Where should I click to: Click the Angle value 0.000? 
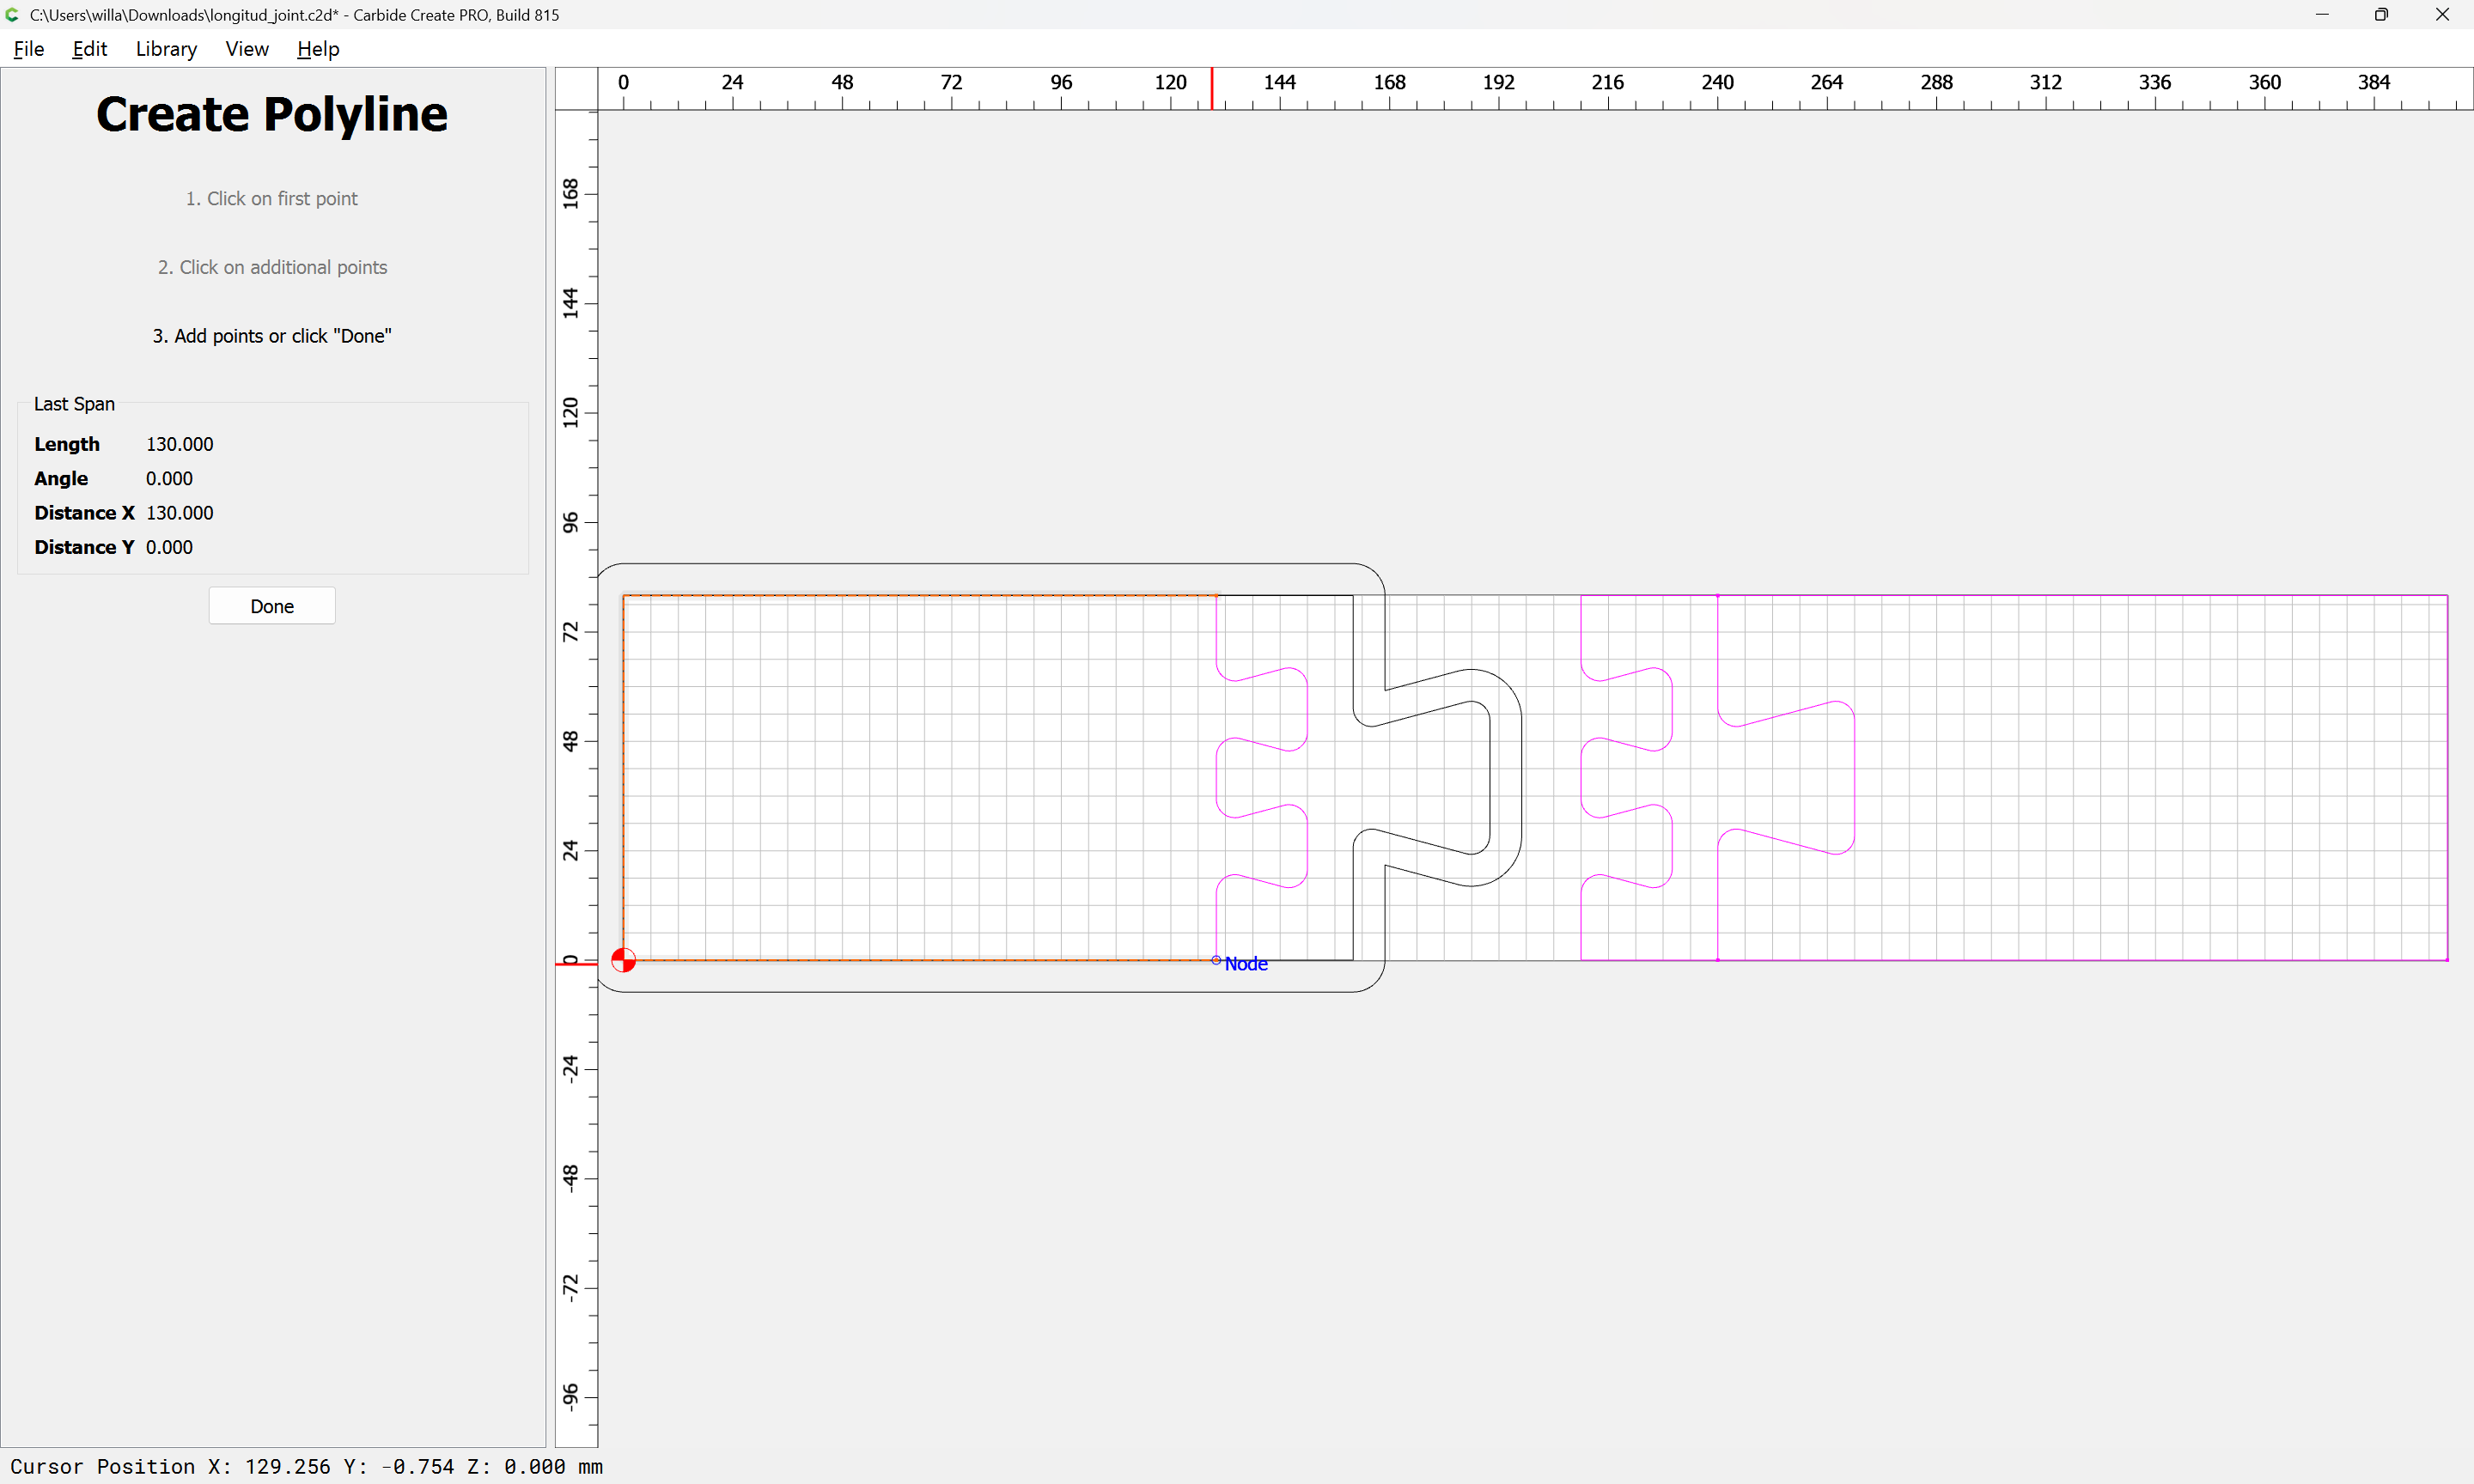[x=169, y=478]
